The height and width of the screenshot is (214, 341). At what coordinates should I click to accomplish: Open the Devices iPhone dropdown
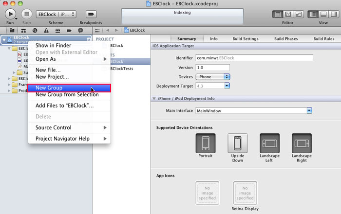pos(213,77)
